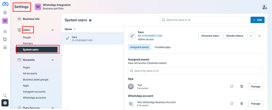Open the three-dot more options menu
Viewport: 272px width, 110px height.
click(251, 36)
